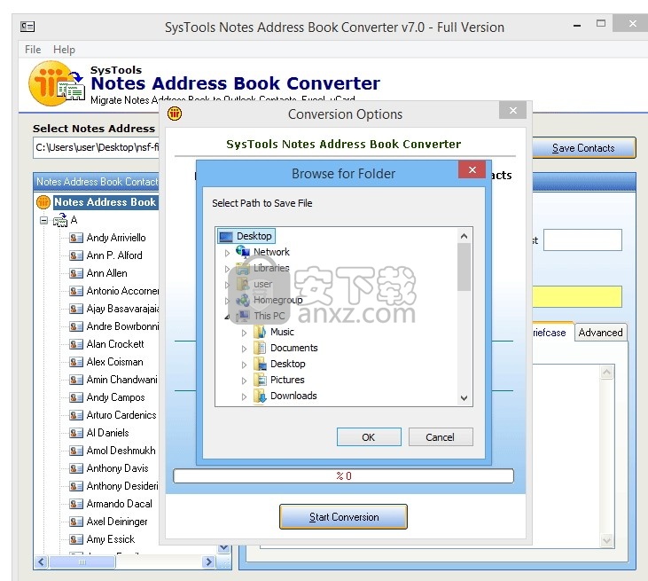Click the Pictures folder icon
The height and width of the screenshot is (581, 648).
tap(260, 380)
